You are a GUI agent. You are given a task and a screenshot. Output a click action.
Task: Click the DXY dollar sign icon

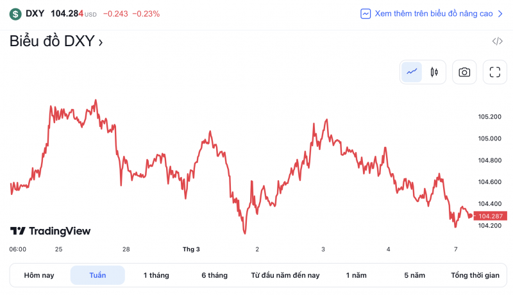pyautogui.click(x=15, y=13)
